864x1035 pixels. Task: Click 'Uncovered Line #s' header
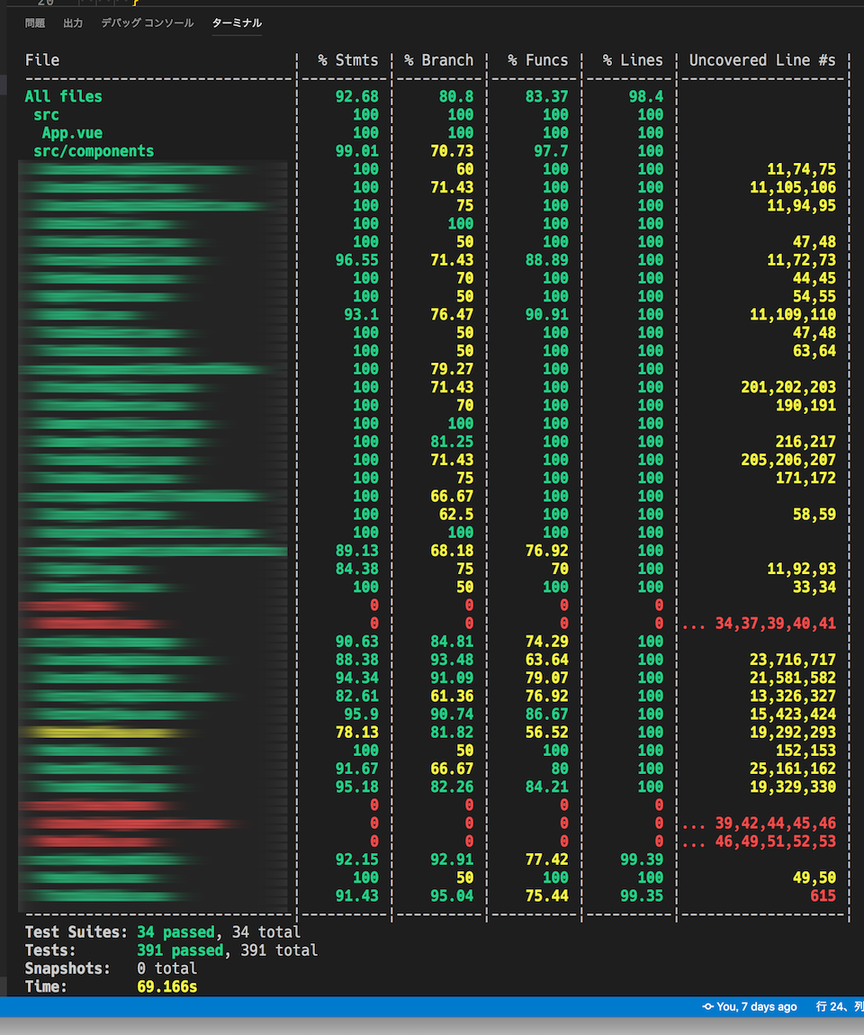762,60
